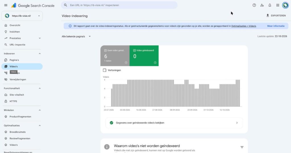The image size is (291, 153).
Task: Click the Google Search Console logo
Action: [x=33, y=6]
